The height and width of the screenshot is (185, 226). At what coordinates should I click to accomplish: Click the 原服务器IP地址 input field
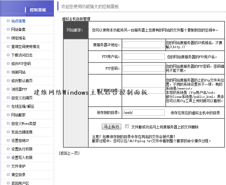click(144, 45)
